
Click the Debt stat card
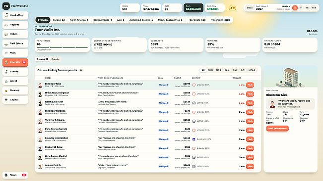pos(172,8)
